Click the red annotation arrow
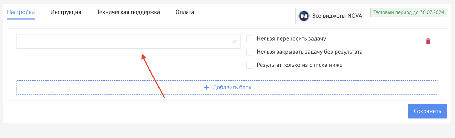 (153, 76)
